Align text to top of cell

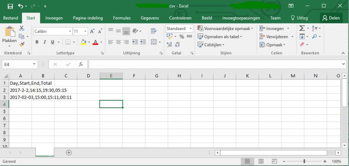[x=111, y=30]
